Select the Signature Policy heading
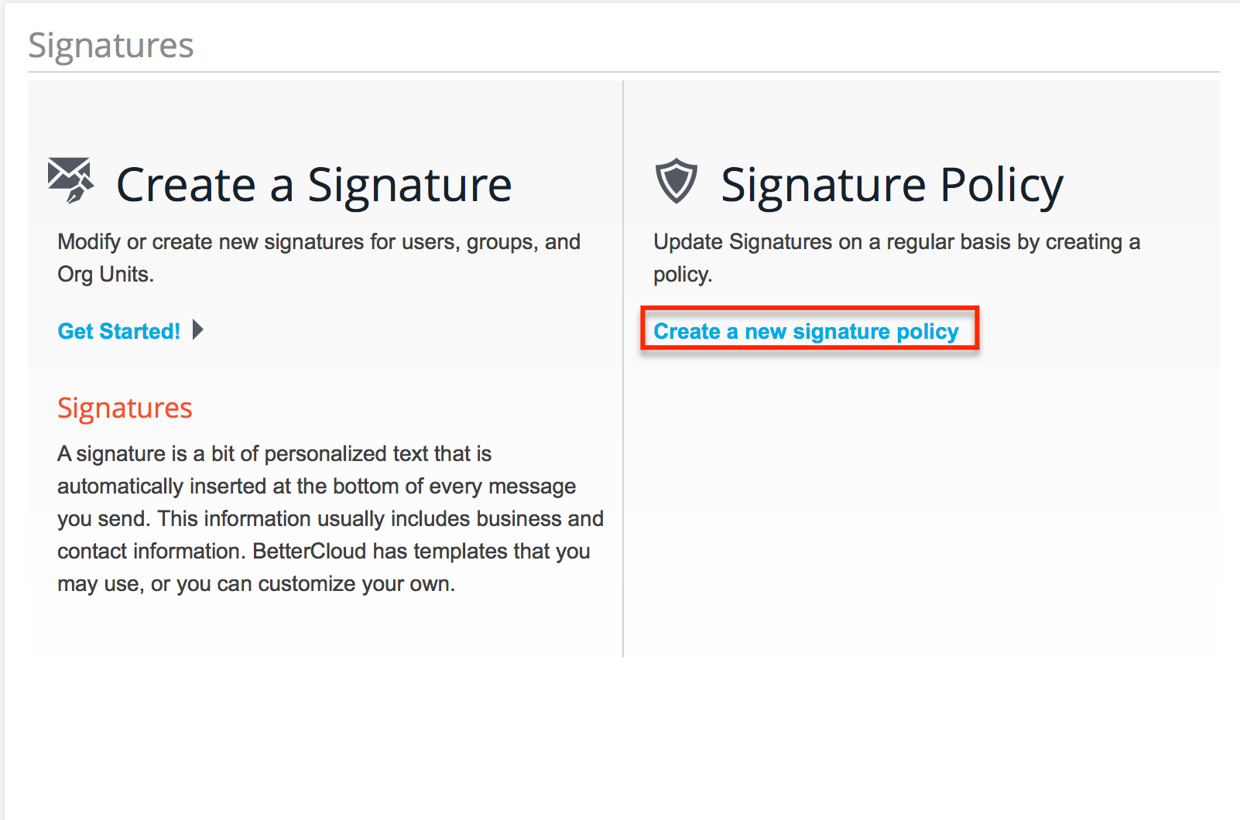Viewport: 1240px width, 820px height. 892,185
